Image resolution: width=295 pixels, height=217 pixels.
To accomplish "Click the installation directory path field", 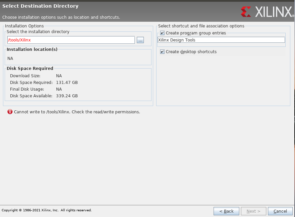I will pyautogui.click(x=71, y=40).
